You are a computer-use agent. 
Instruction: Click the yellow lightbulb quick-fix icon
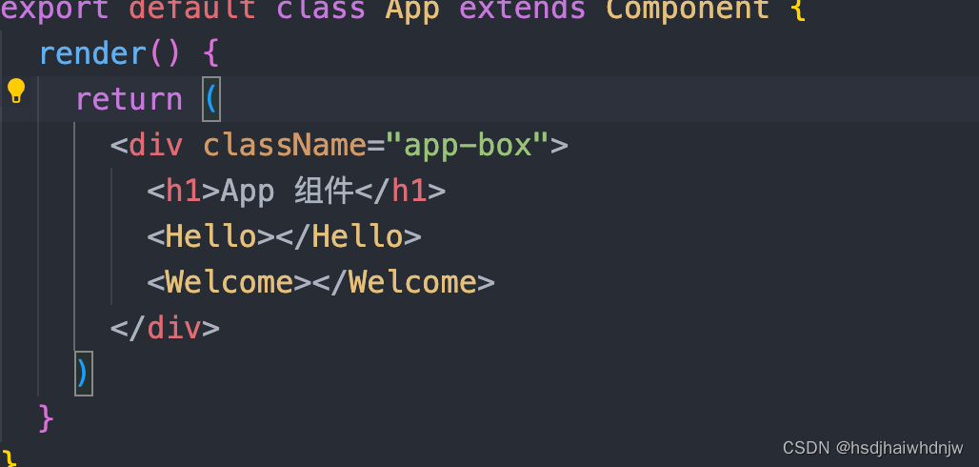(16, 91)
